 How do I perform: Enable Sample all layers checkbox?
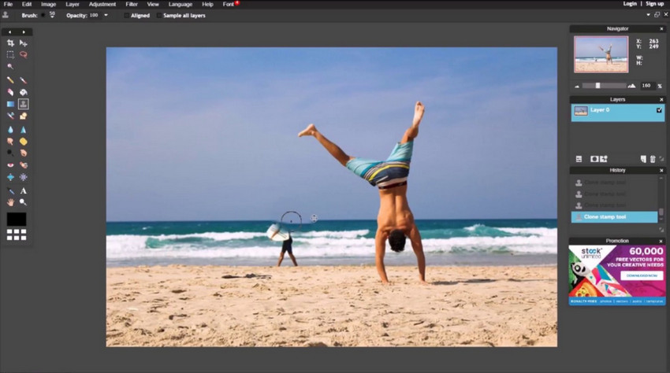click(158, 15)
